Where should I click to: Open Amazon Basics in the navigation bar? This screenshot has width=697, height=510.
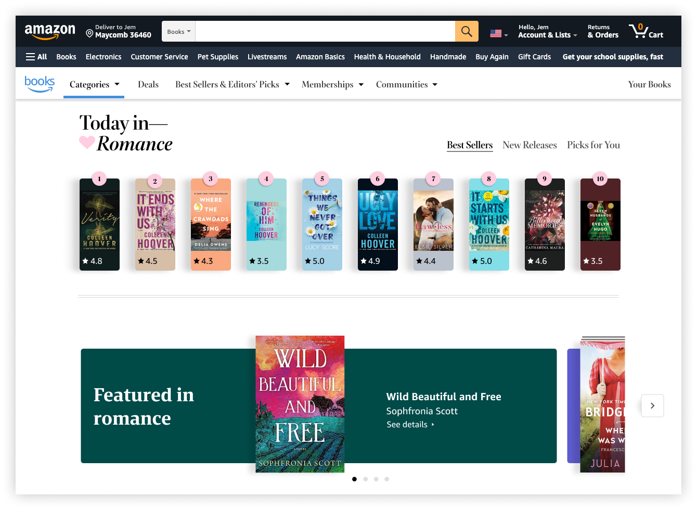point(320,57)
